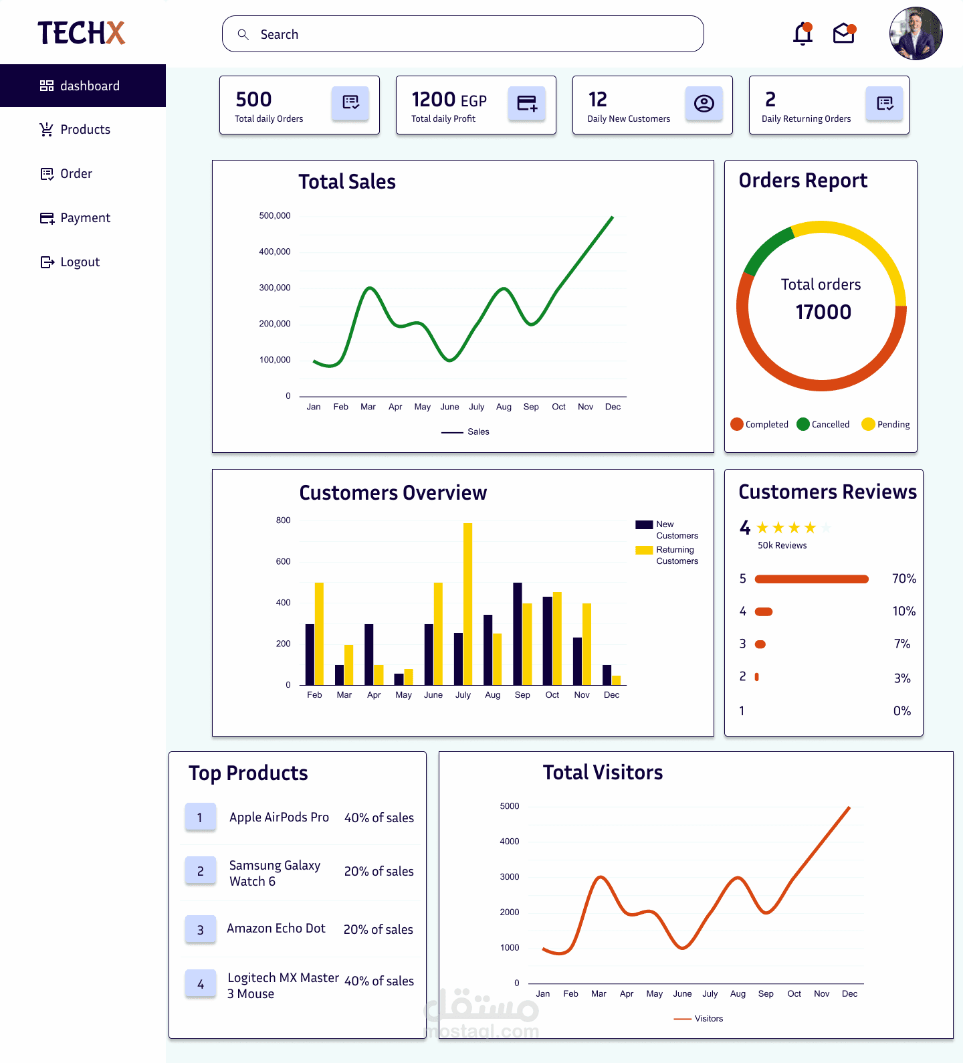Select Logitech MX Master 3 Mouse row
963x1063 pixels.
(300, 984)
